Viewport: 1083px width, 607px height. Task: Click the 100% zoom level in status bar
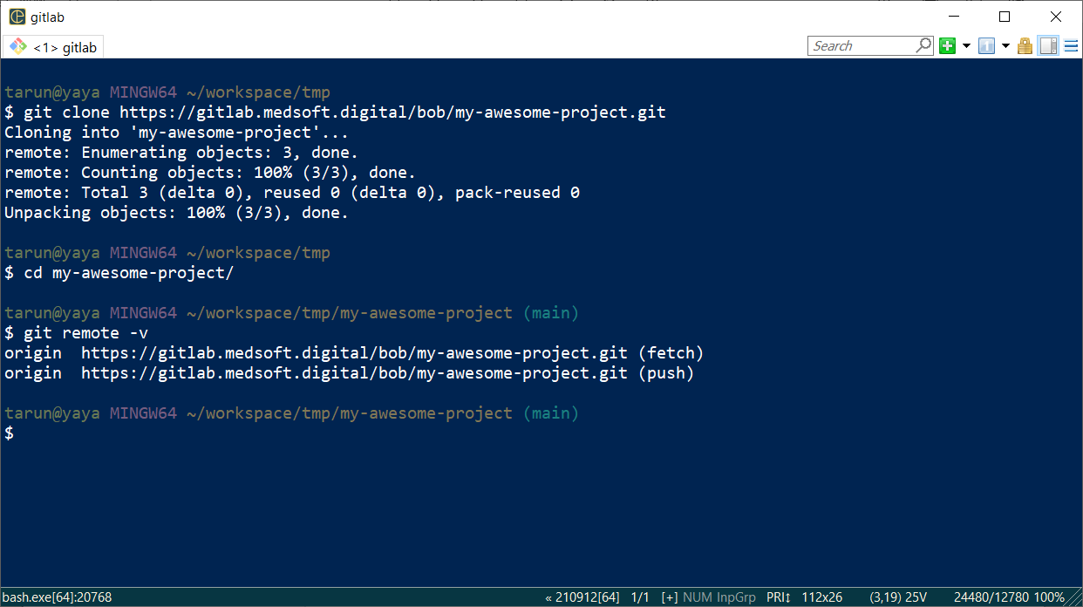tap(1048, 597)
